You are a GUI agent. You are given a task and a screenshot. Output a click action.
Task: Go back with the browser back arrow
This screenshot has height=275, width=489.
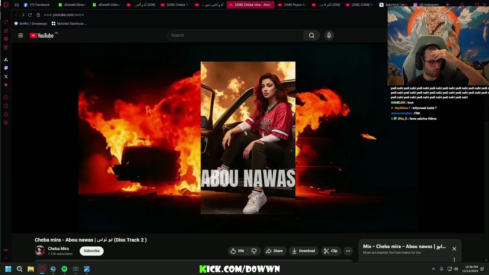pyautogui.click(x=16, y=15)
